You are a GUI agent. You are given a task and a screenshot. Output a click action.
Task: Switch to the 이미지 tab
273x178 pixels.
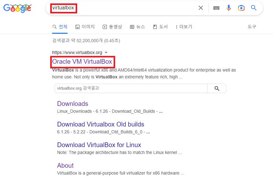[x=85, y=27]
